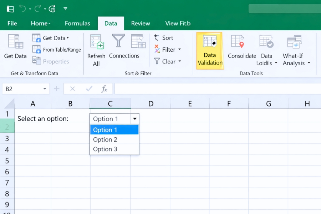The height and width of the screenshot is (214, 321).
Task: Select column E by clicking its header
Action: tap(190, 103)
